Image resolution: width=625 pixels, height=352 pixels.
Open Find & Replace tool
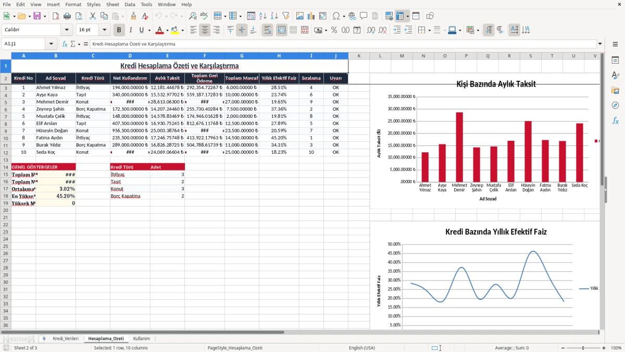coord(193,16)
